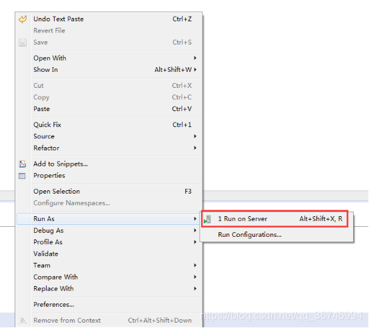Open the Debug As submenu
This screenshot has width=369, height=328.
coord(109,230)
